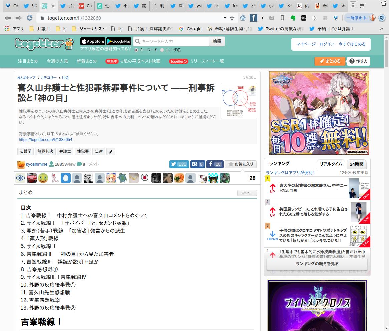Click the bookmark ribbon extension icon
This screenshot has width=389, height=331.
click(282, 18)
